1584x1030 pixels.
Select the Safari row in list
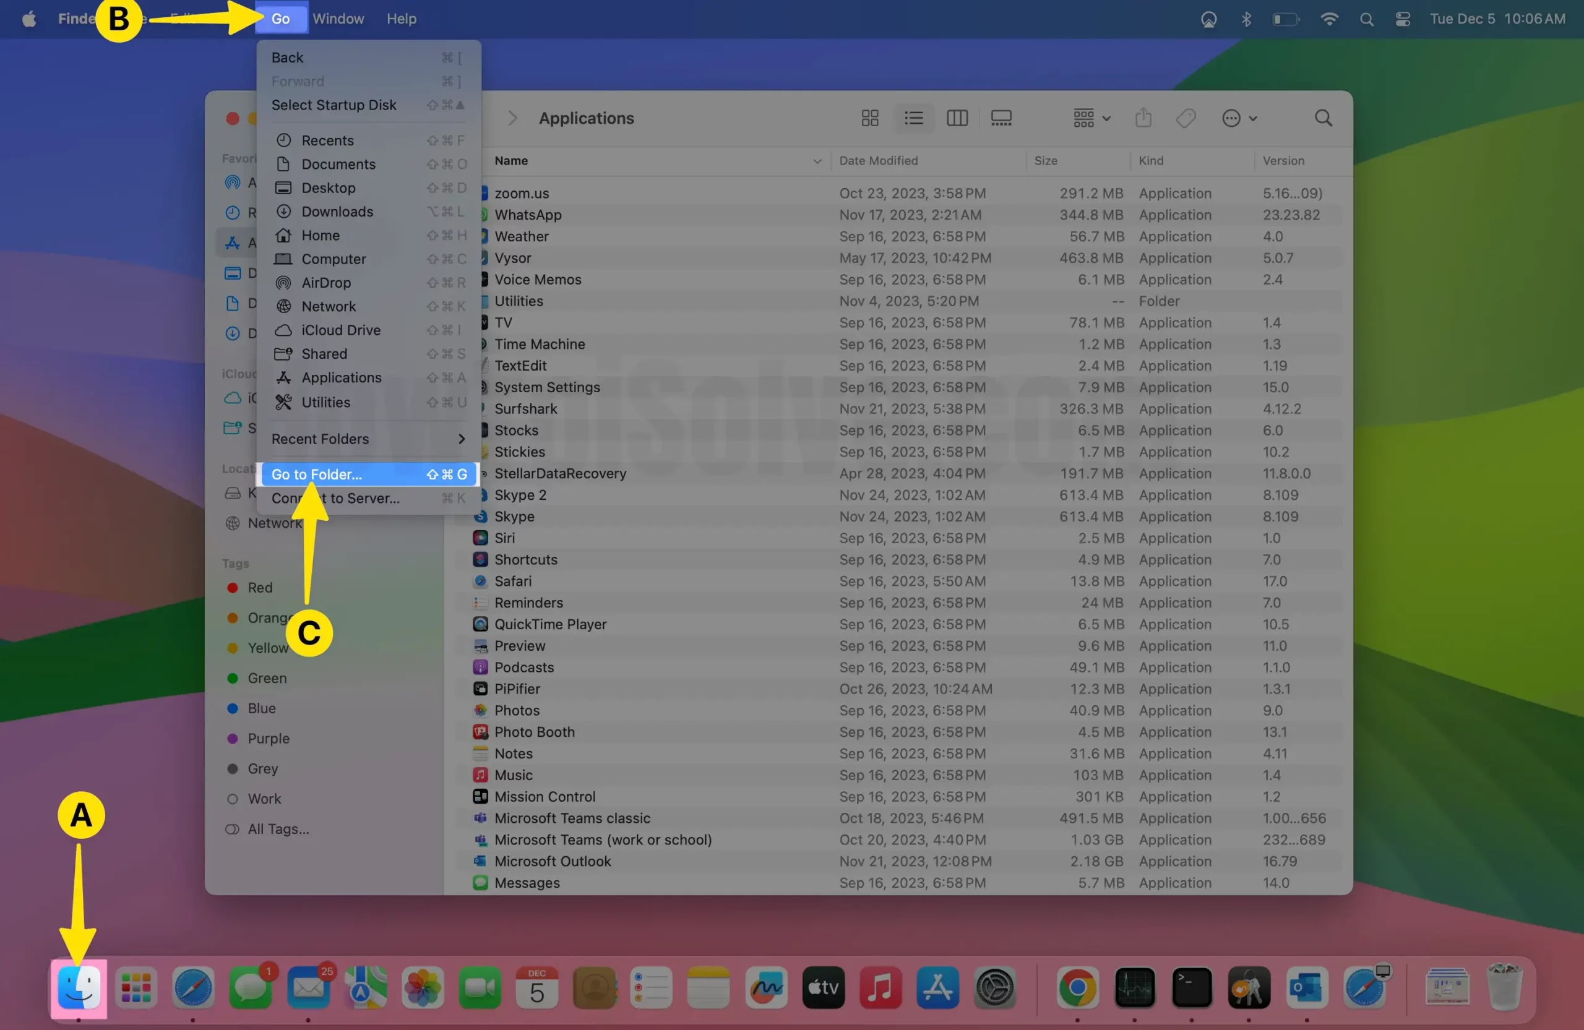pos(898,582)
